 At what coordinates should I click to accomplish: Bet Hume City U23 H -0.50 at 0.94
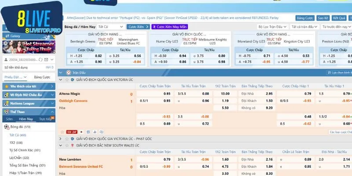click(170, 56)
